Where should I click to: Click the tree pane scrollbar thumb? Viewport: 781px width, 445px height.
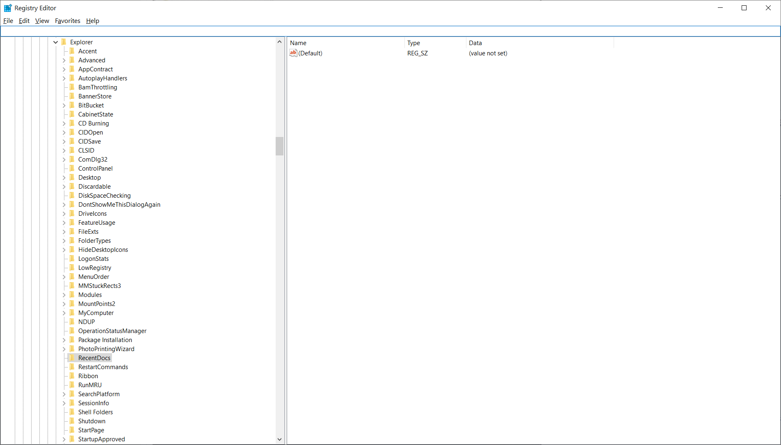[x=279, y=146]
